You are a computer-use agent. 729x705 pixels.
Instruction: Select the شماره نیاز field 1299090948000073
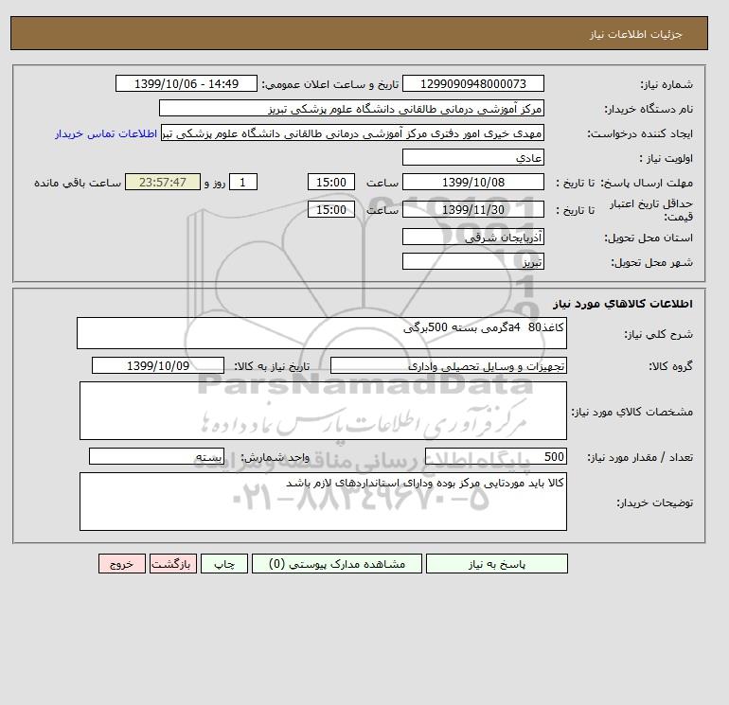click(472, 83)
